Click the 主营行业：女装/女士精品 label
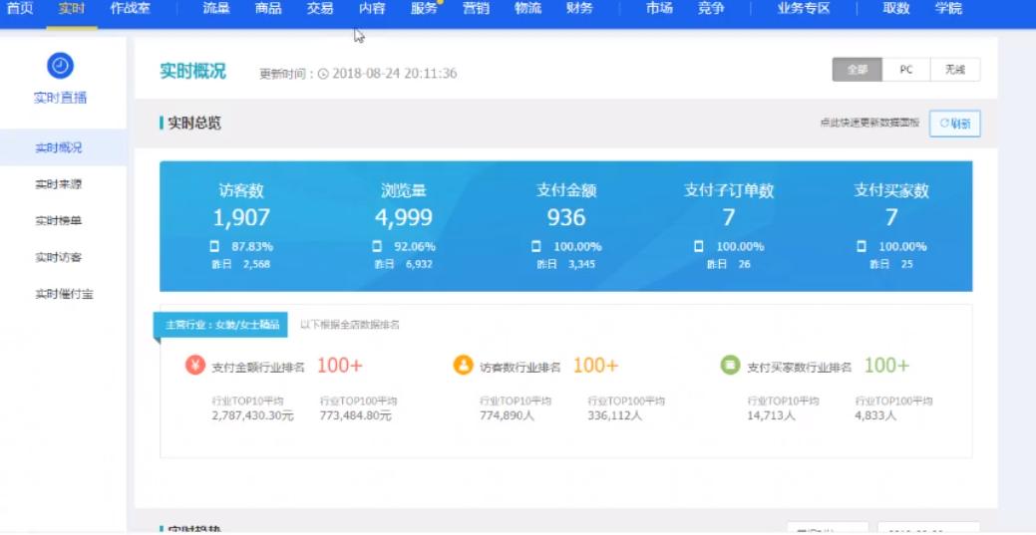1036x535 pixels. pyautogui.click(x=222, y=325)
